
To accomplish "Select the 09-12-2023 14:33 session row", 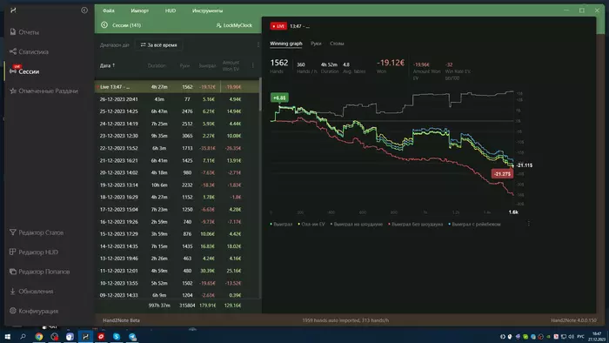I will point(177,295).
